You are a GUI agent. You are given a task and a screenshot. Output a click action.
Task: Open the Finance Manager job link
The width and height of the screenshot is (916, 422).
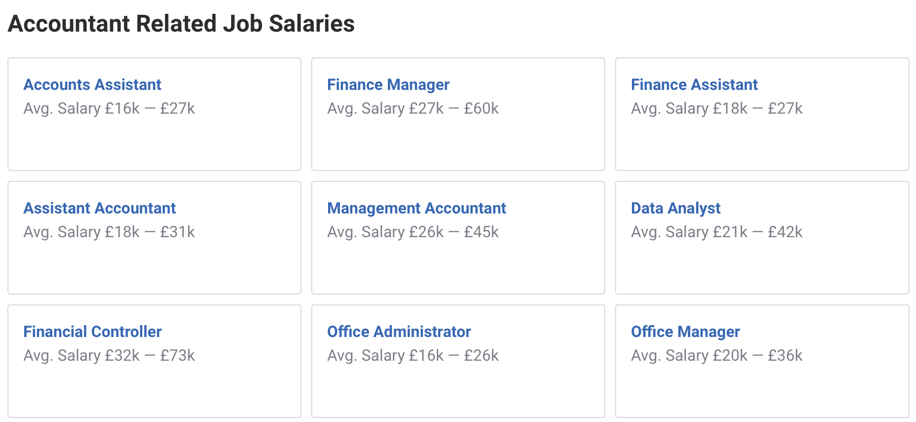(x=388, y=84)
